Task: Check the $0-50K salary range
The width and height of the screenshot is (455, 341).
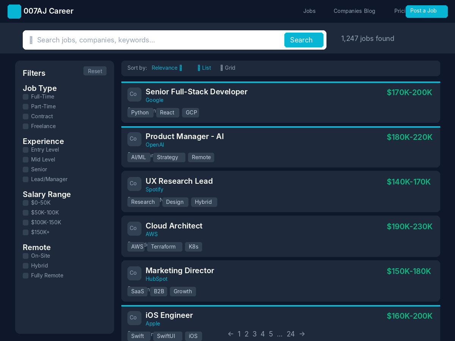Action: click(x=25, y=203)
